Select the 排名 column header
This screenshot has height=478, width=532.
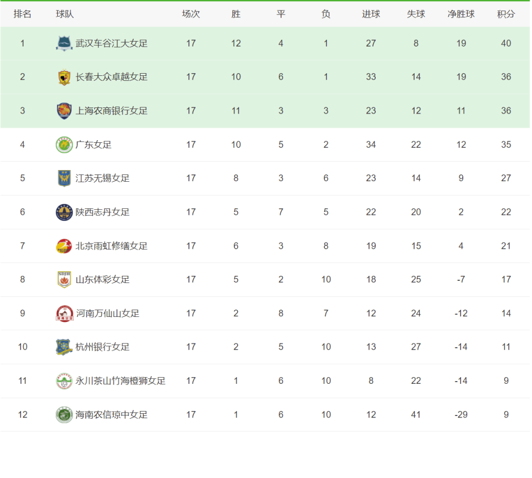coord(22,14)
